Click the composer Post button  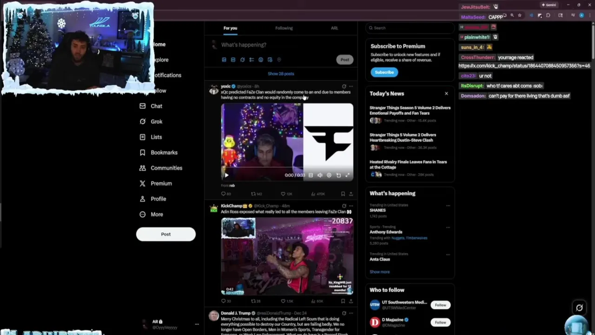tap(344, 60)
